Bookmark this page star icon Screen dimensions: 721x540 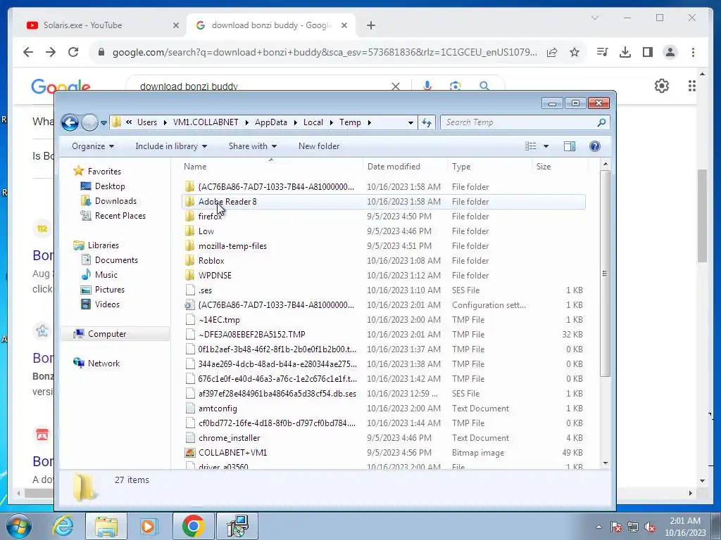pos(575,52)
